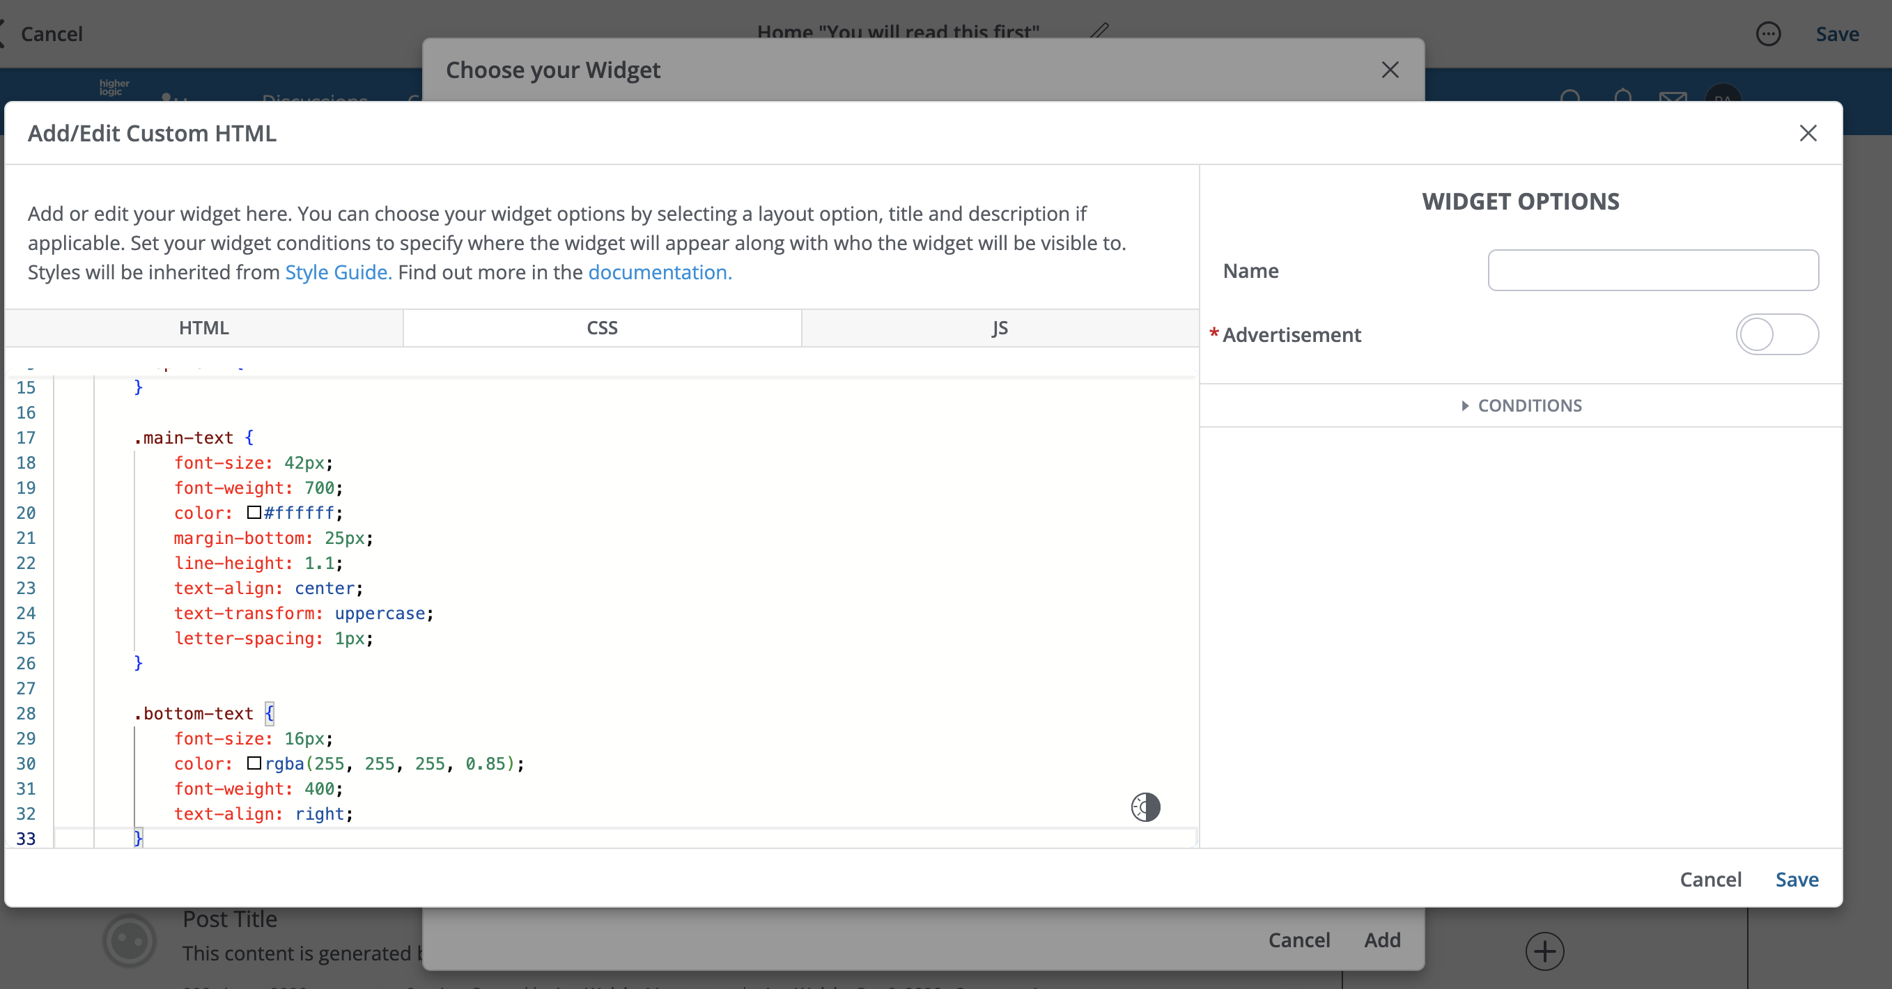This screenshot has width=1892, height=989.
Task: Click the rgba color swatch on line 30
Action: coord(254,763)
